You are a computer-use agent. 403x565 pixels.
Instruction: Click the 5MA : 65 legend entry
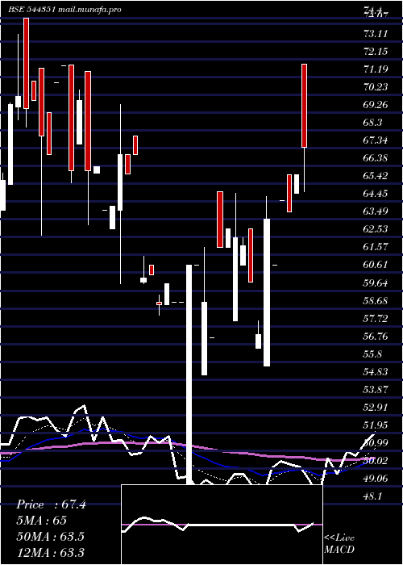(x=42, y=521)
